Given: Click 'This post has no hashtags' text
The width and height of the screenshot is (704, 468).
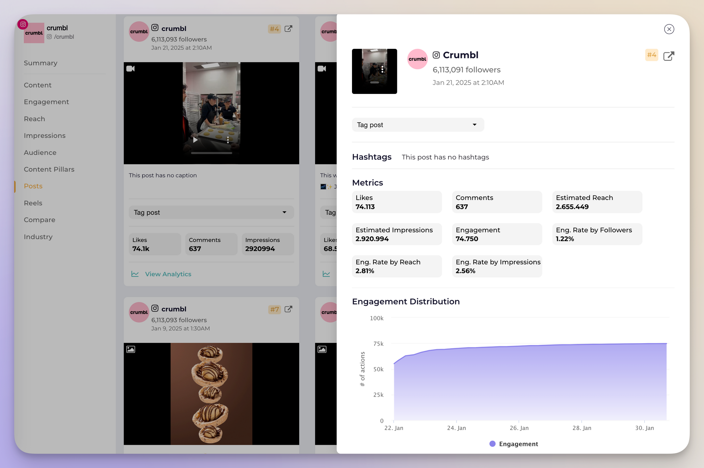Looking at the screenshot, I should point(445,157).
